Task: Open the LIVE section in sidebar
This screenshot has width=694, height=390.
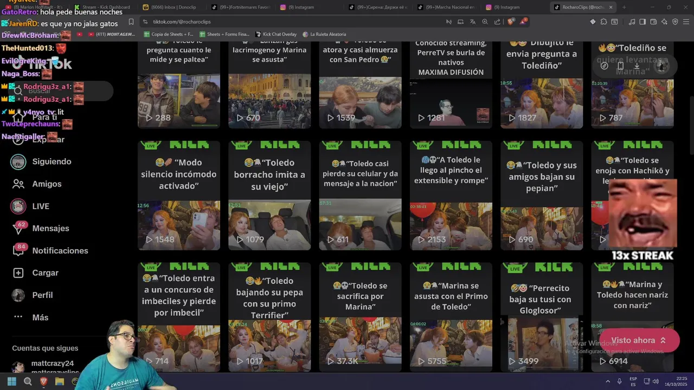Action: 30,206
